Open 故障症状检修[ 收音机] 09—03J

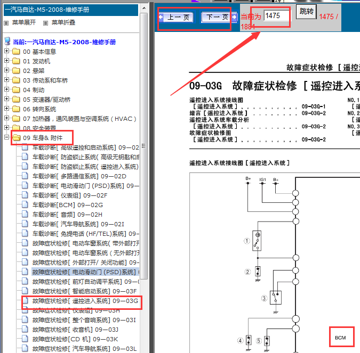[75, 330]
